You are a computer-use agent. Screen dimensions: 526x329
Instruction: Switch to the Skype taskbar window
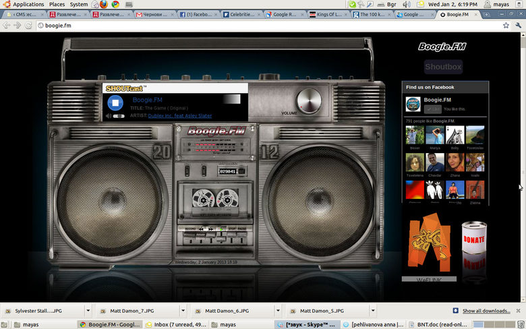tap(308, 325)
